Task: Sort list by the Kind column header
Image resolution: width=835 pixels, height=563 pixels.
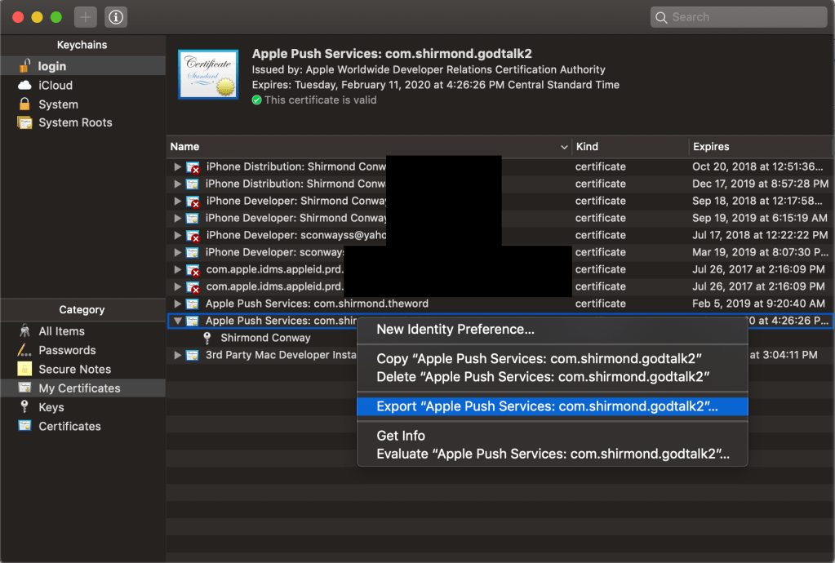Action: pos(587,147)
